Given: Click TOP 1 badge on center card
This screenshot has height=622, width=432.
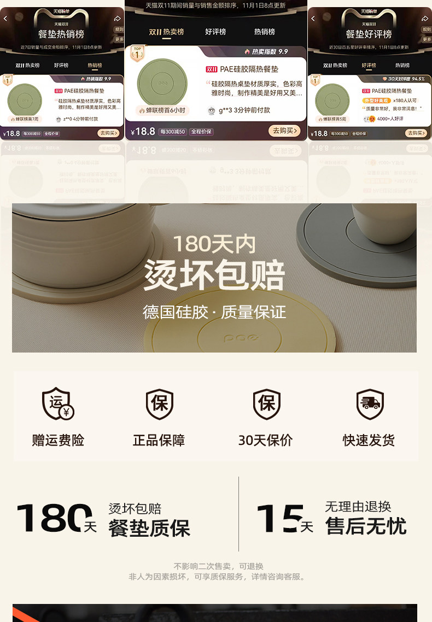Looking at the screenshot, I should [x=137, y=53].
